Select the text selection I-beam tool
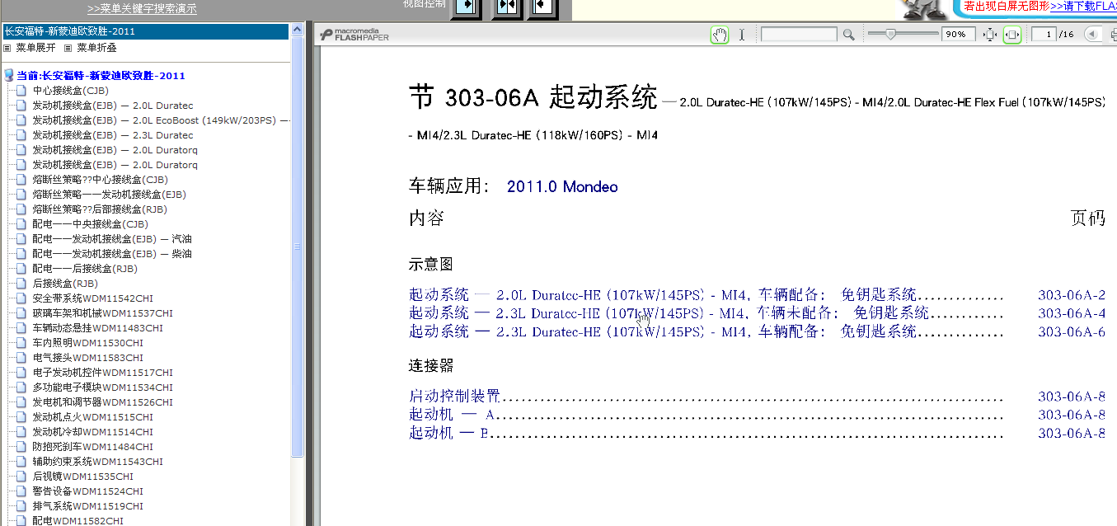Image resolution: width=1117 pixels, height=526 pixels. click(741, 35)
